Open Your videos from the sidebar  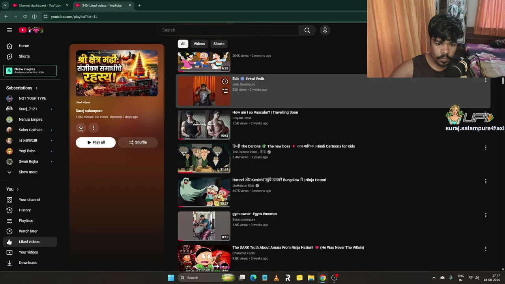coord(30,252)
